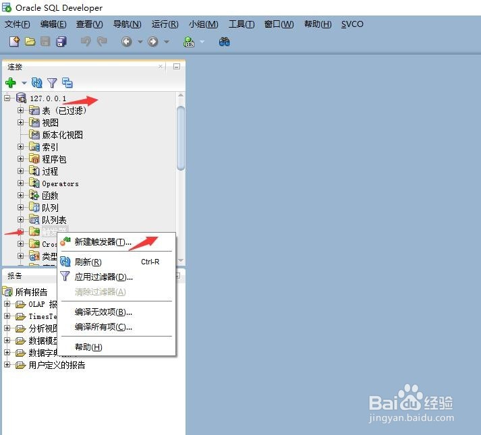
Task: Collapse the 127.0.0.1 connection node
Action: [x=7, y=98]
